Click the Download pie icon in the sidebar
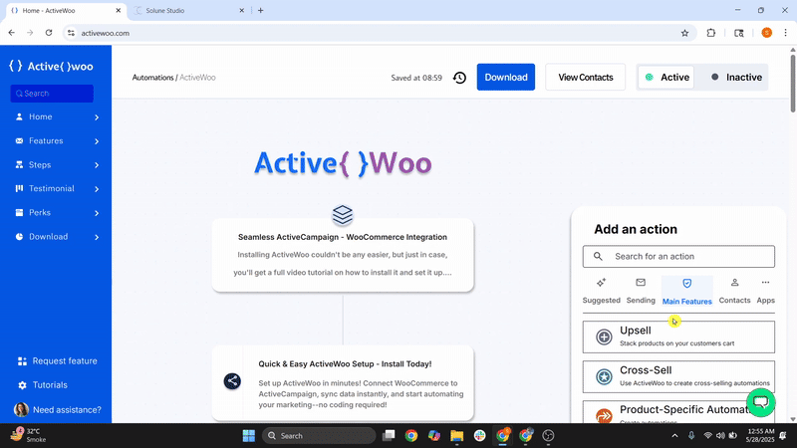Image resolution: width=797 pixels, height=448 pixels. 19,236
